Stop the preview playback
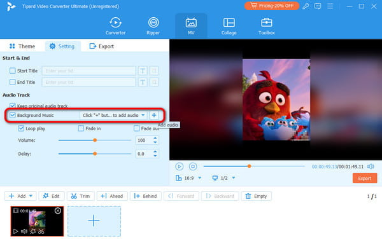The image size is (382, 246). [193, 167]
